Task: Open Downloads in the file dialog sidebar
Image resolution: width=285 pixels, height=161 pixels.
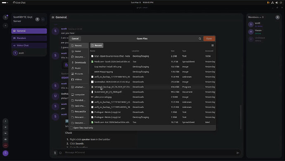Action: 79,62
